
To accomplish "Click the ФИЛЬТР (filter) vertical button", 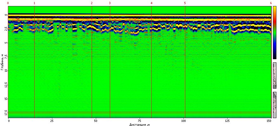I will 275,105.
